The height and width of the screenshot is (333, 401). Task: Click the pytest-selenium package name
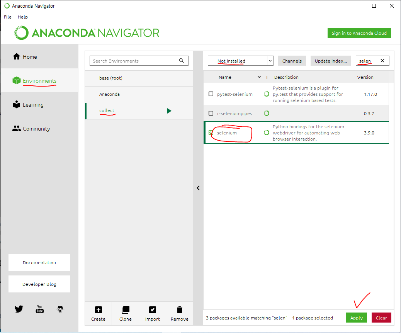click(235, 94)
